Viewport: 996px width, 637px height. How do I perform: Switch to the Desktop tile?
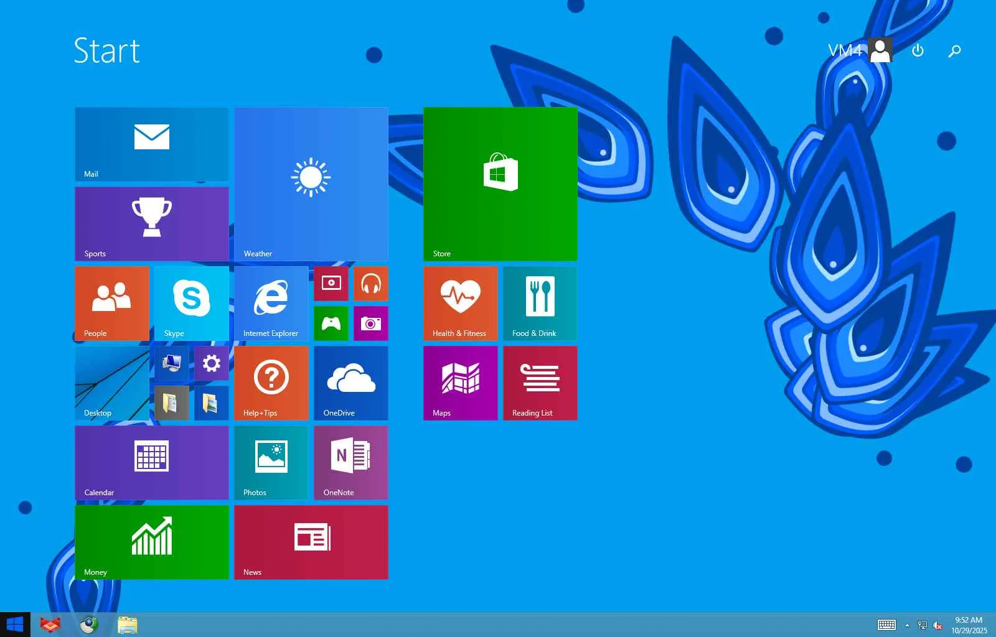click(x=112, y=383)
